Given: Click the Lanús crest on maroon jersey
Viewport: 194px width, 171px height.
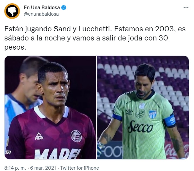Looking at the screenshot, I should [76, 136].
